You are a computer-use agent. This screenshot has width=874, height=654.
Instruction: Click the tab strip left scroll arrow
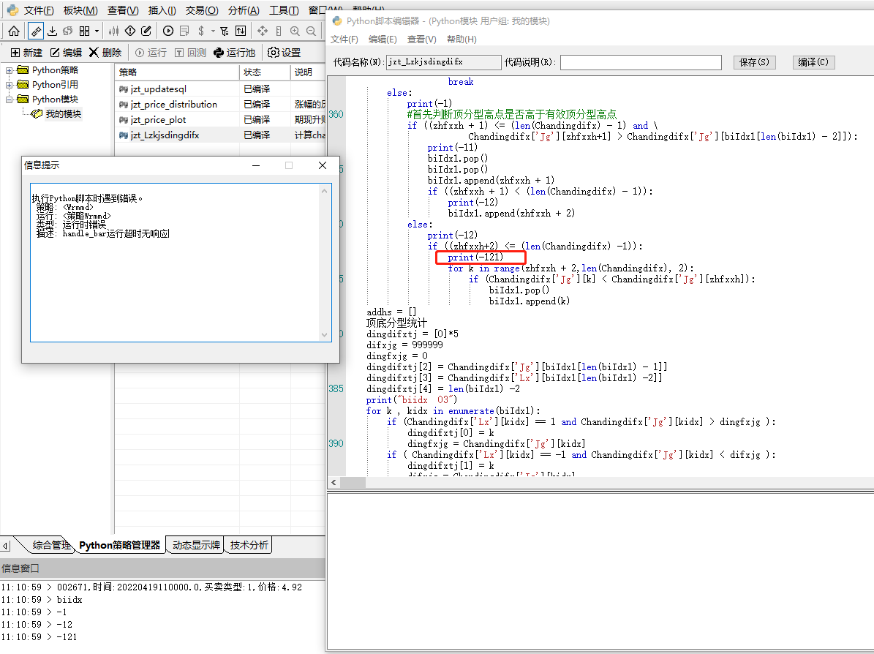[x=6, y=546]
